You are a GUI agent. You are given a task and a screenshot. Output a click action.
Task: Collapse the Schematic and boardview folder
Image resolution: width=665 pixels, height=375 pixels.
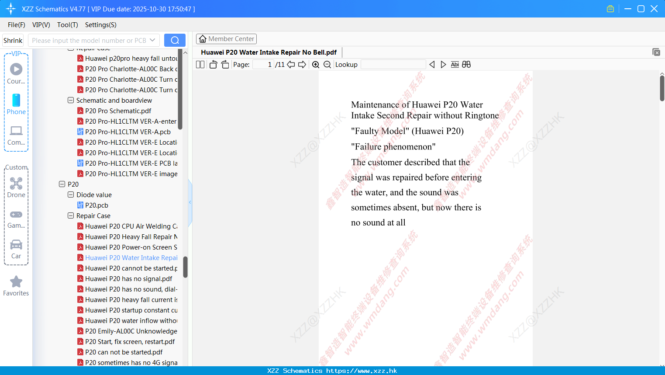click(x=71, y=100)
